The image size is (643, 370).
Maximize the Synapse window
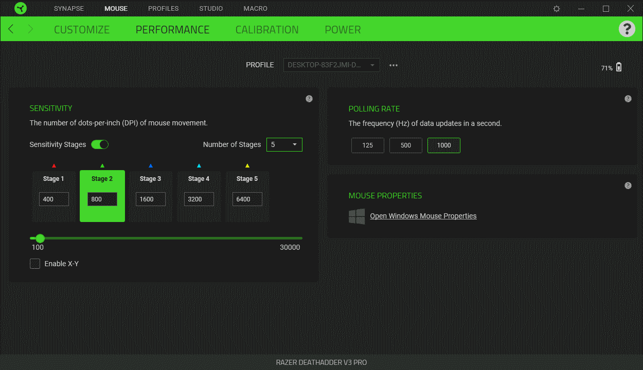(606, 9)
